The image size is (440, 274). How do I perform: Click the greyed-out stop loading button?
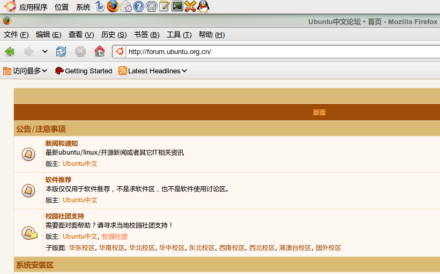pyautogui.click(x=80, y=51)
